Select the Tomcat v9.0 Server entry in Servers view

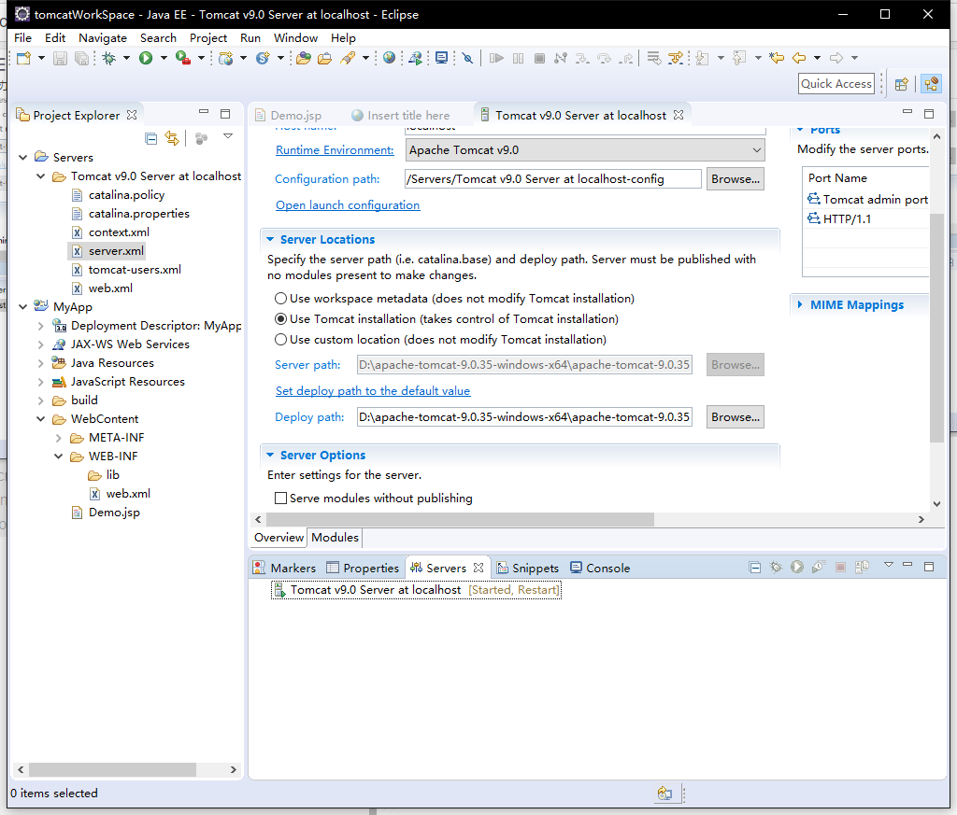[x=416, y=590]
